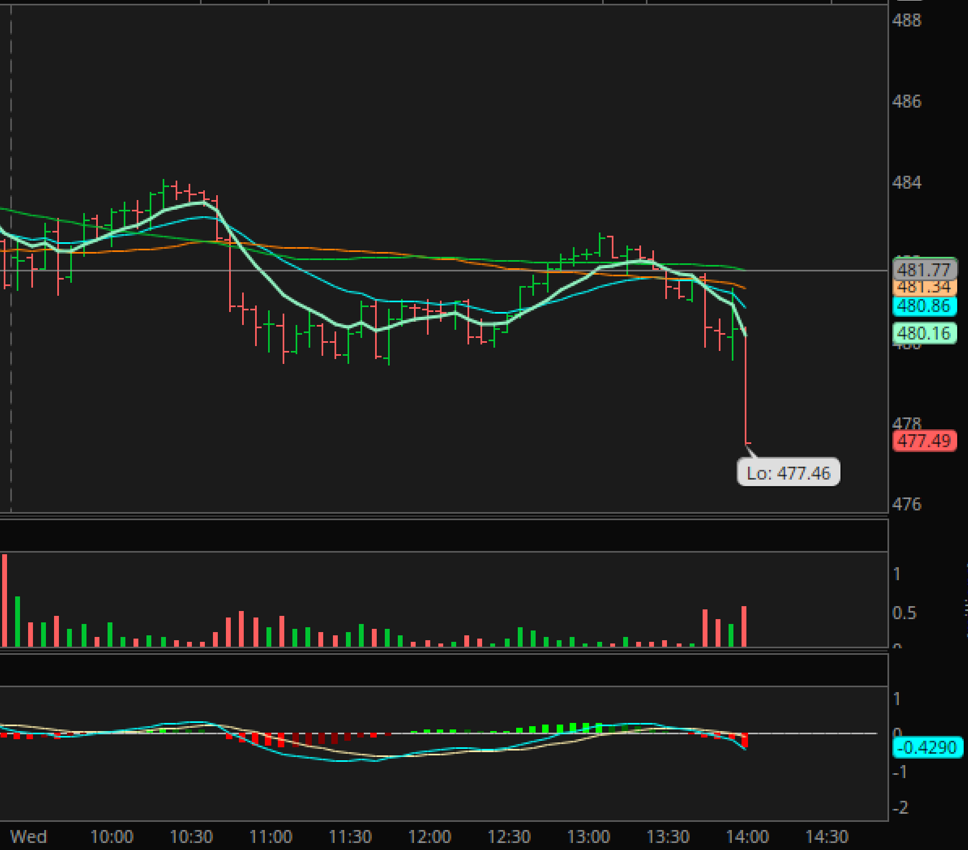Click the -1 MACD axis label
The height and width of the screenshot is (850, 968).
[x=900, y=772]
